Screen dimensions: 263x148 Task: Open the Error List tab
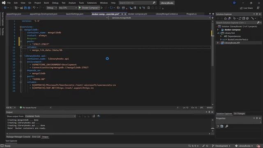coord(36,137)
